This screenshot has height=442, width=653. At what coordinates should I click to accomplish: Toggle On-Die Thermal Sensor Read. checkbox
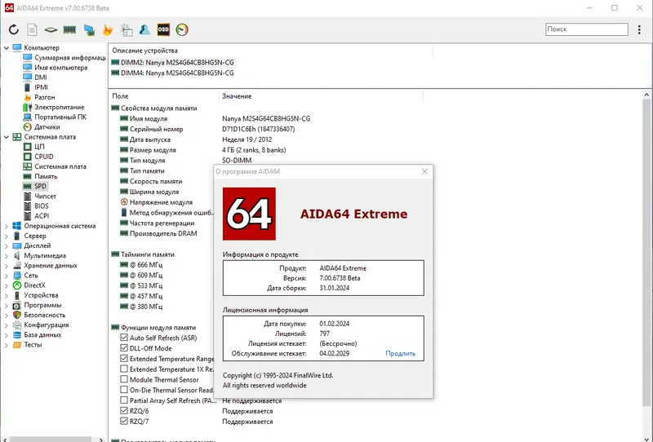124,390
